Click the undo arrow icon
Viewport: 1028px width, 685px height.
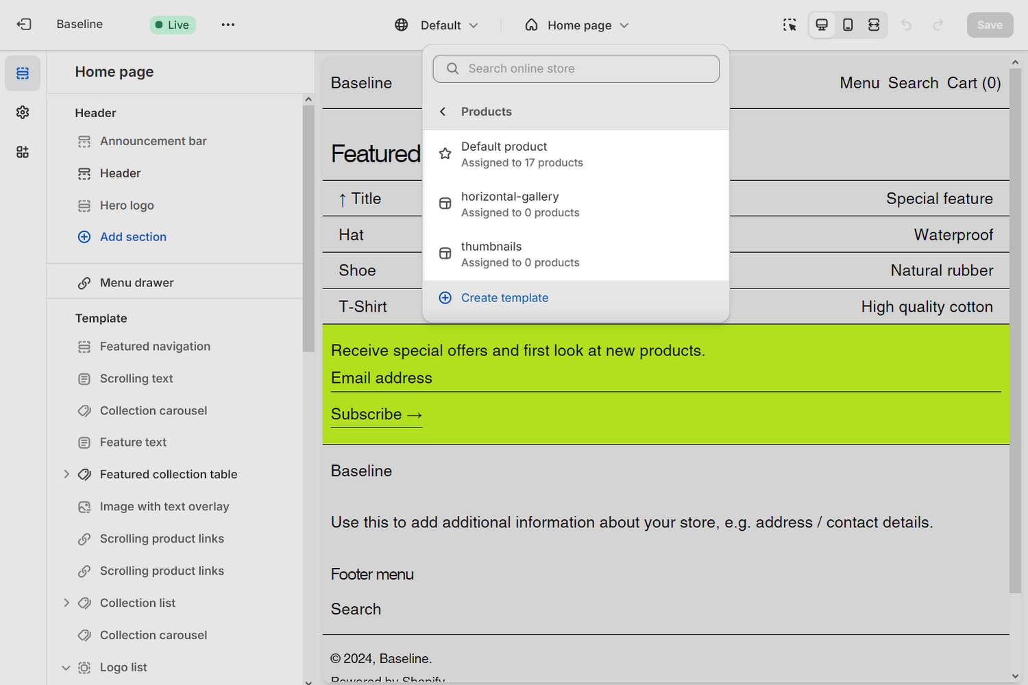click(906, 25)
